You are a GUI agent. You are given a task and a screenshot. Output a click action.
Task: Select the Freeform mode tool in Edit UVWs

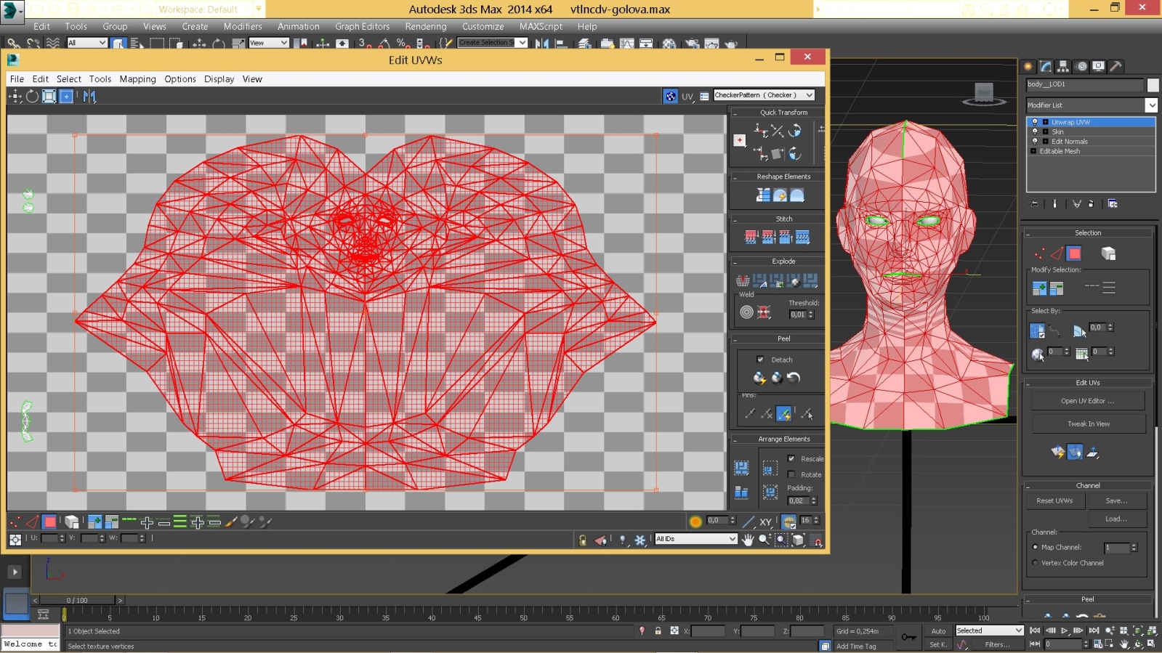click(66, 96)
